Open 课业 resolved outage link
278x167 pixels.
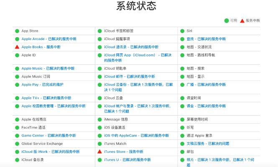point(206,106)
